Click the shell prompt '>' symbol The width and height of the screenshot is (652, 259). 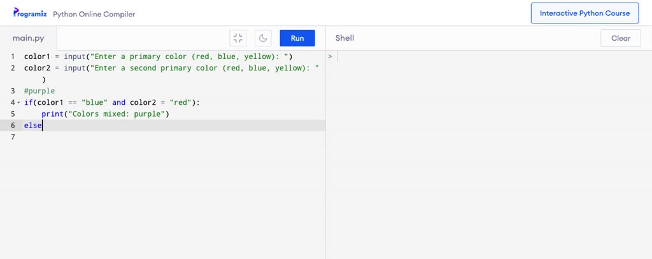point(330,56)
